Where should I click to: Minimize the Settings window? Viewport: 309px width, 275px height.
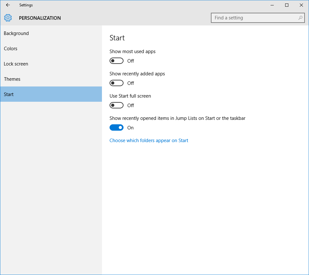coord(272,5)
